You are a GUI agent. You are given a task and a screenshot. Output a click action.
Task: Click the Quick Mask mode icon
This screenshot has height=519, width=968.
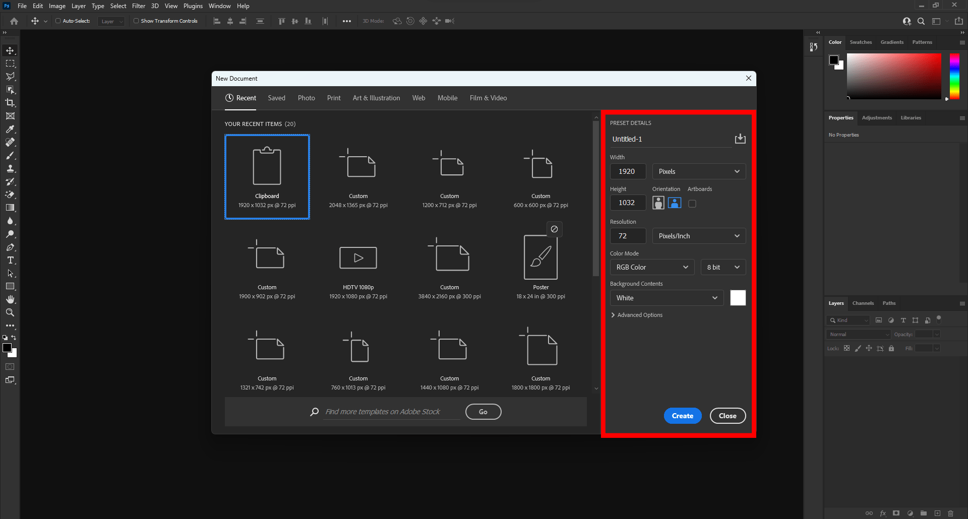(10, 367)
